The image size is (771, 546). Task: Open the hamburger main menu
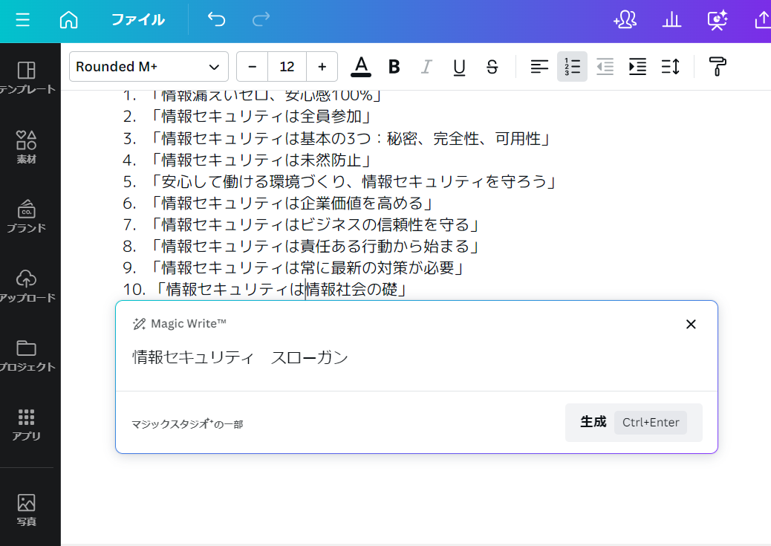point(22,19)
